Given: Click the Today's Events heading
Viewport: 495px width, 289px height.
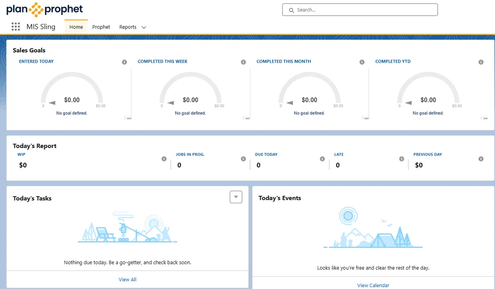Looking at the screenshot, I should point(280,198).
